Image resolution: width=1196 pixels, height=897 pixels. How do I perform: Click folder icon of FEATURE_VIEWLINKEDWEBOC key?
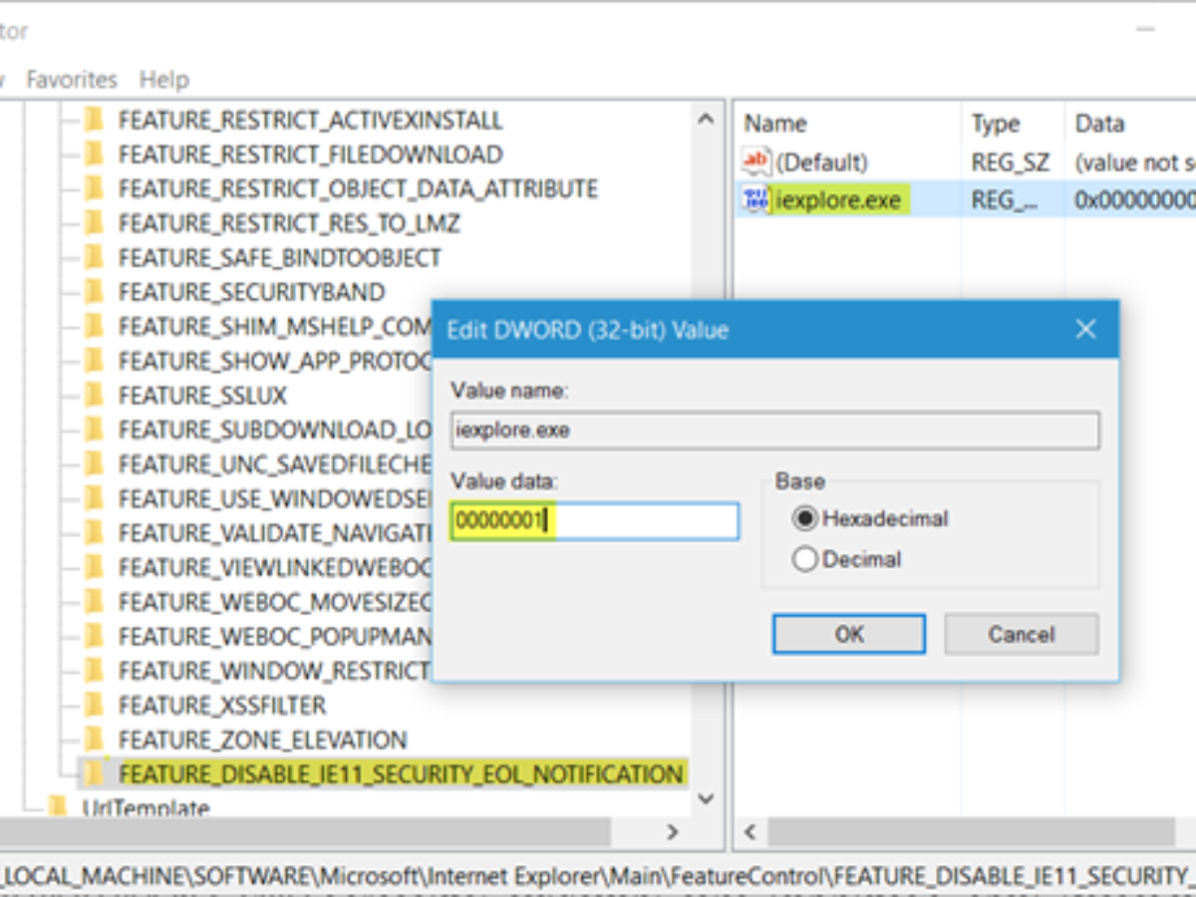tap(94, 568)
